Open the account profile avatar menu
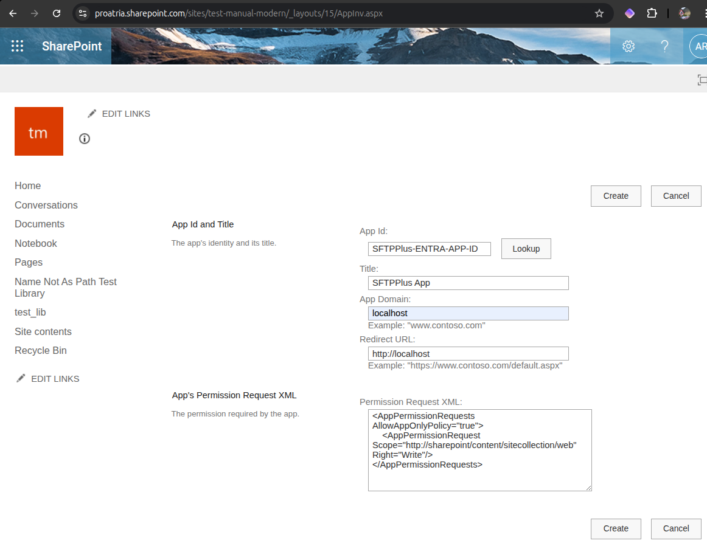This screenshot has width=707, height=546. pos(698,46)
